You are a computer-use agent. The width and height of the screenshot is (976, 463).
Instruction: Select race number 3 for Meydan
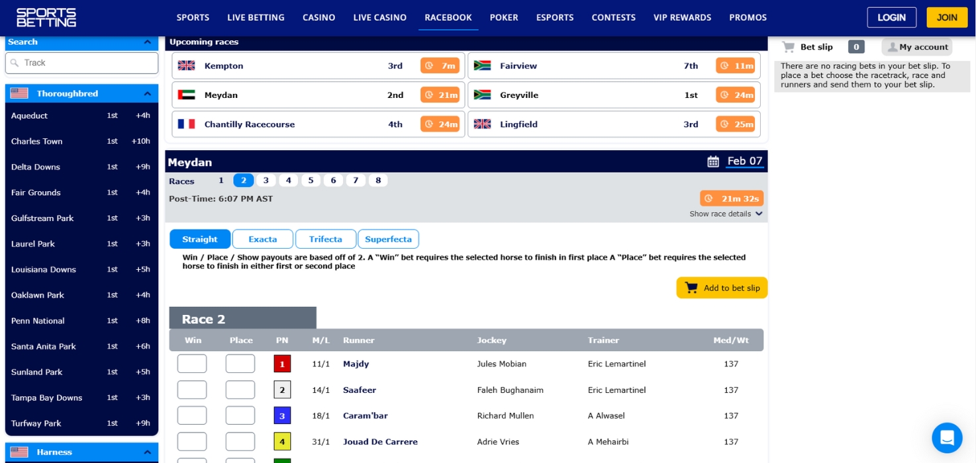[266, 181]
